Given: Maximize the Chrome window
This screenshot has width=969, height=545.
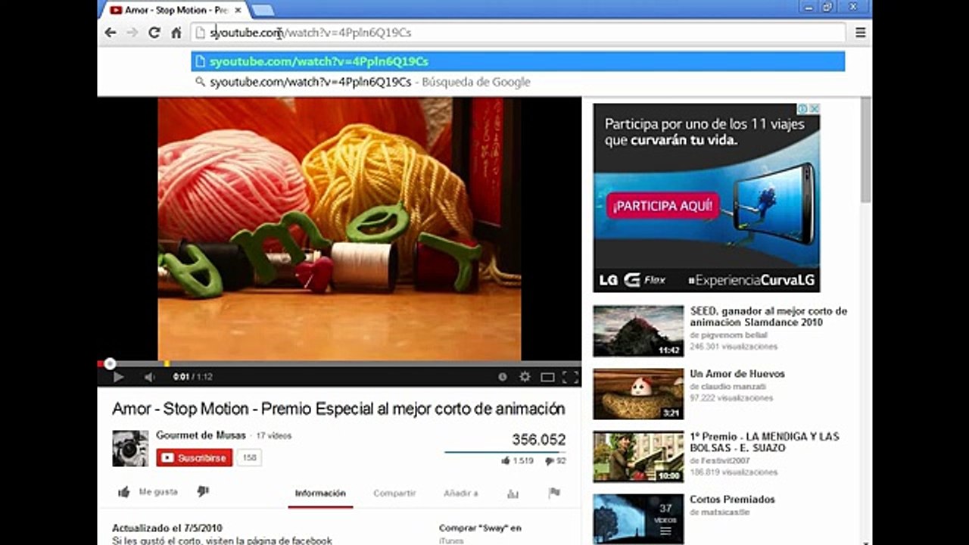Looking at the screenshot, I should [827, 7].
